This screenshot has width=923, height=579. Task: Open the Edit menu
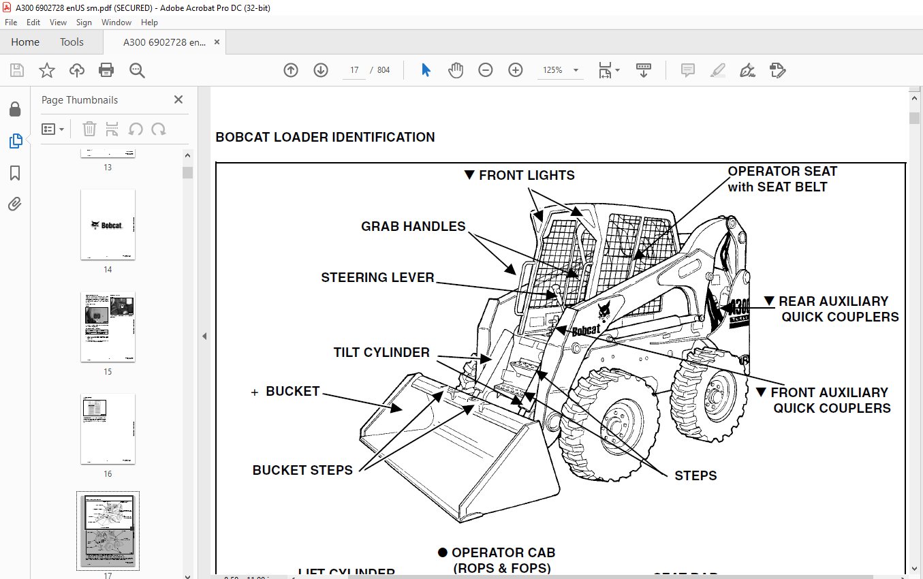33,22
